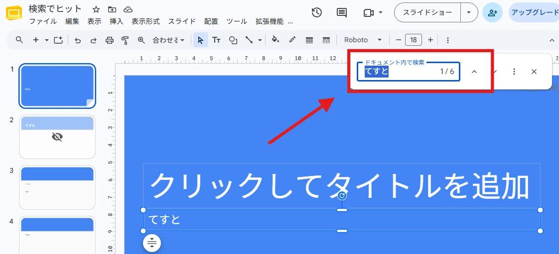This screenshot has width=559, height=254.
Task: Click the undo arrow
Action: (x=77, y=40)
